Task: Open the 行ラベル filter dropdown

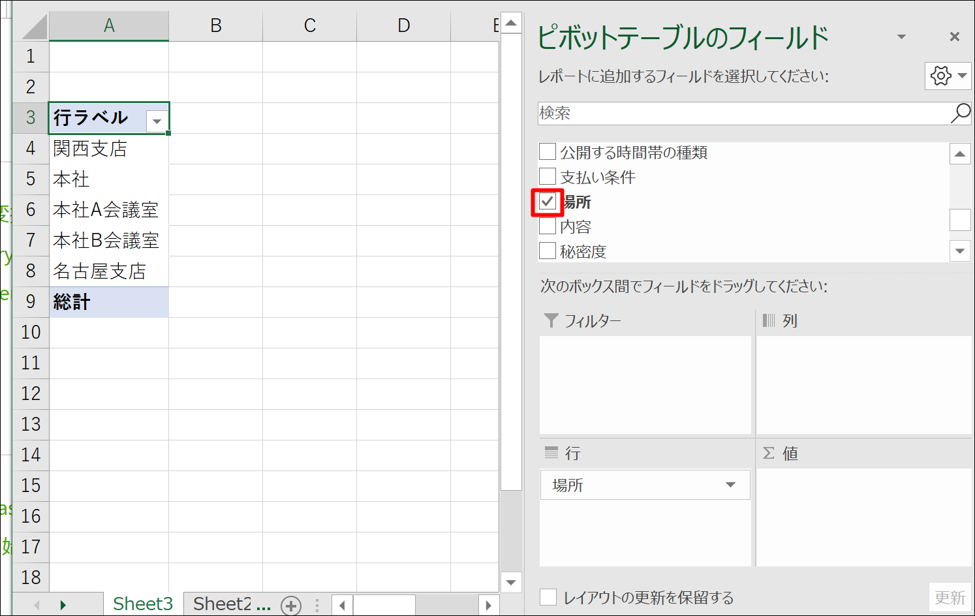Action: 157,121
